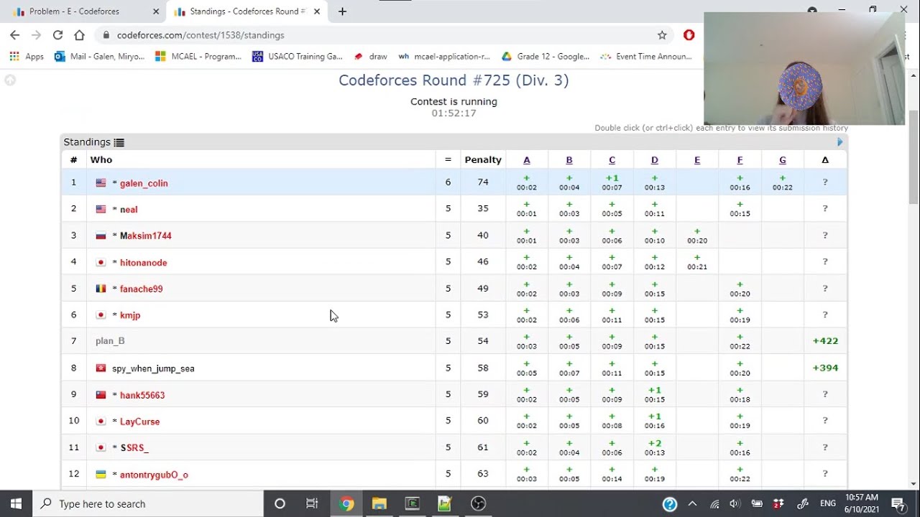Open mcael-application bookmark

444,56
